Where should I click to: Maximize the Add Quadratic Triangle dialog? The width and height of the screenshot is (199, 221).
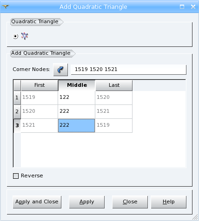182,7
